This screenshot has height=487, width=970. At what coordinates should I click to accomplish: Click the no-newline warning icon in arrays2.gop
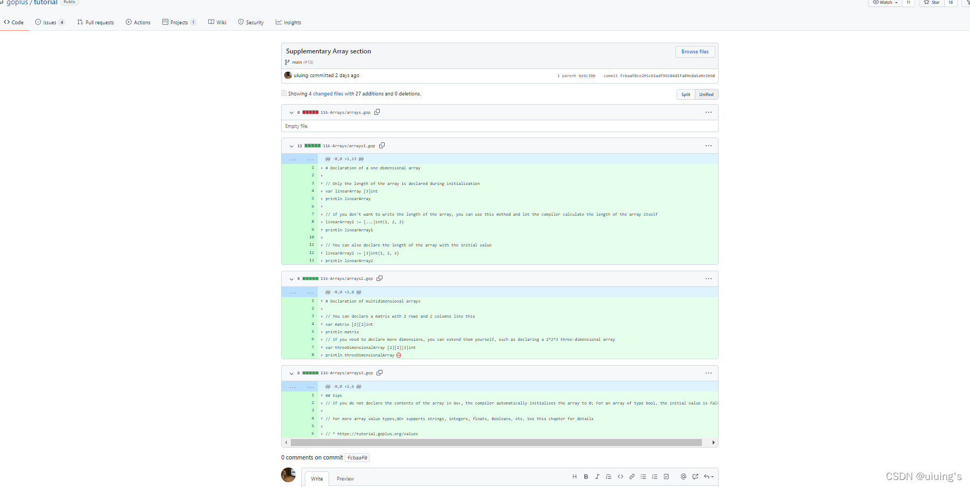[399, 355]
